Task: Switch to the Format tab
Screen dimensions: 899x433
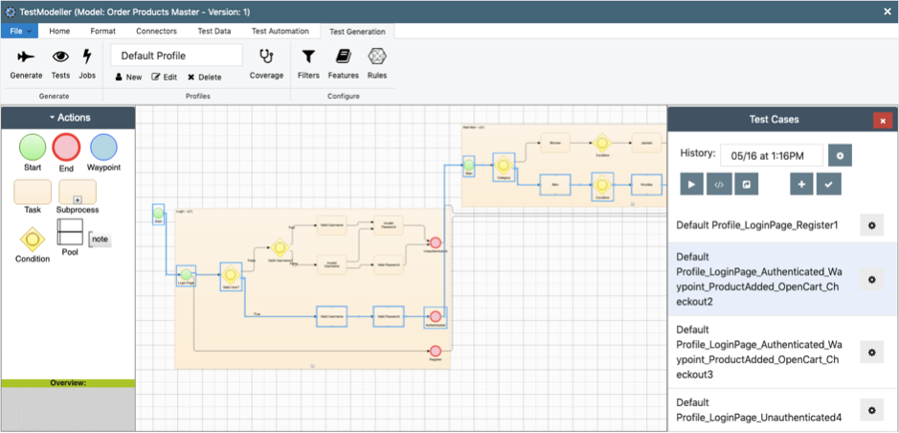Action: tap(102, 31)
